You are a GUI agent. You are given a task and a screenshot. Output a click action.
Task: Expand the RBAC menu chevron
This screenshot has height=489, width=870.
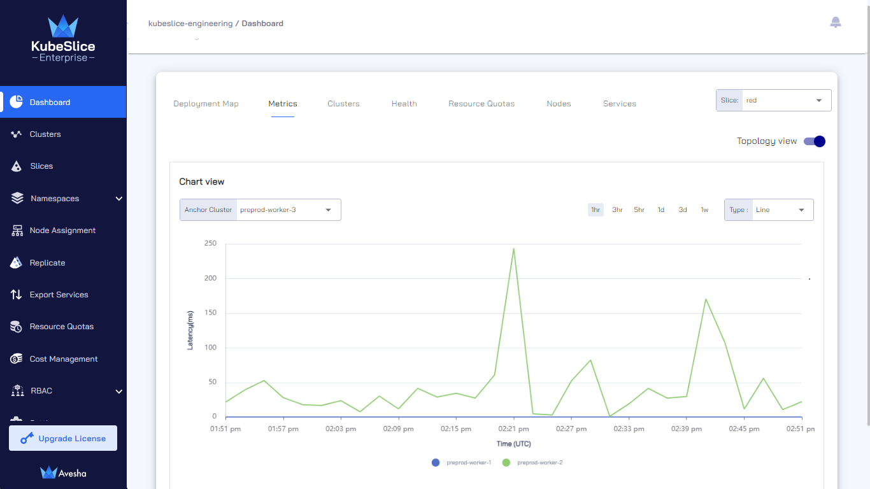(x=118, y=391)
